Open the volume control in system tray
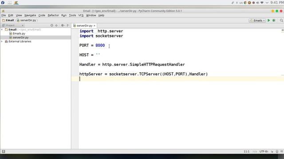Image resolution: width=284 pixels, height=159 pixels. [x=257, y=3]
